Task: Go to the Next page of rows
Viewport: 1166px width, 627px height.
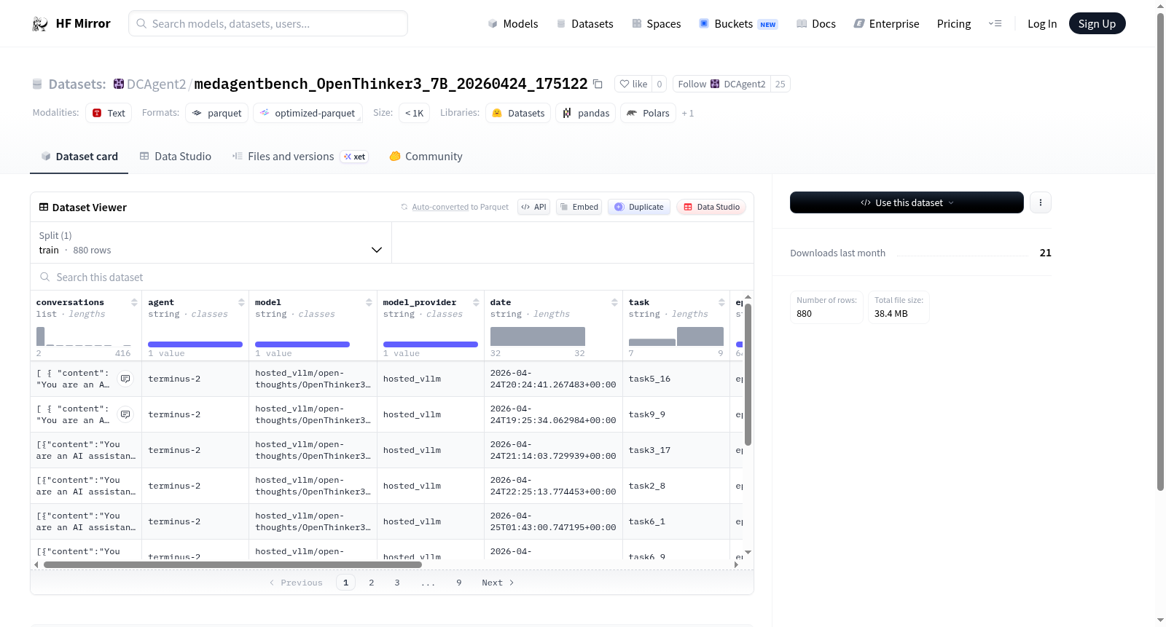Action: [x=498, y=583]
